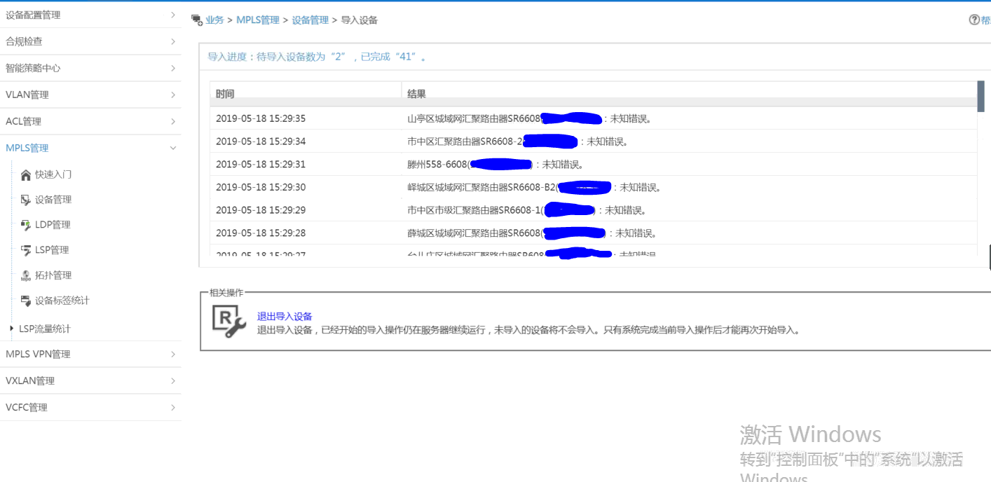Viewport: 991px width, 482px height.
Task: Click the LSP管理 sidebar icon
Action: click(26, 251)
